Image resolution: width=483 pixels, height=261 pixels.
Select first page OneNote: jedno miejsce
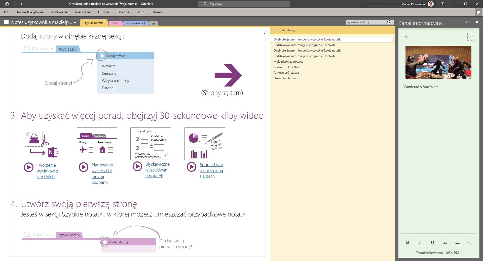(x=332, y=39)
